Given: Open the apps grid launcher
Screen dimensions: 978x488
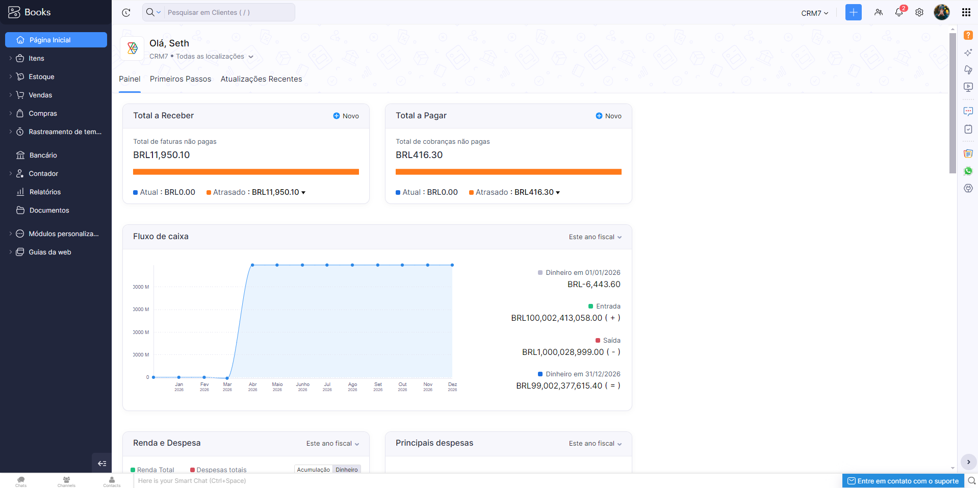Looking at the screenshot, I should (966, 12).
